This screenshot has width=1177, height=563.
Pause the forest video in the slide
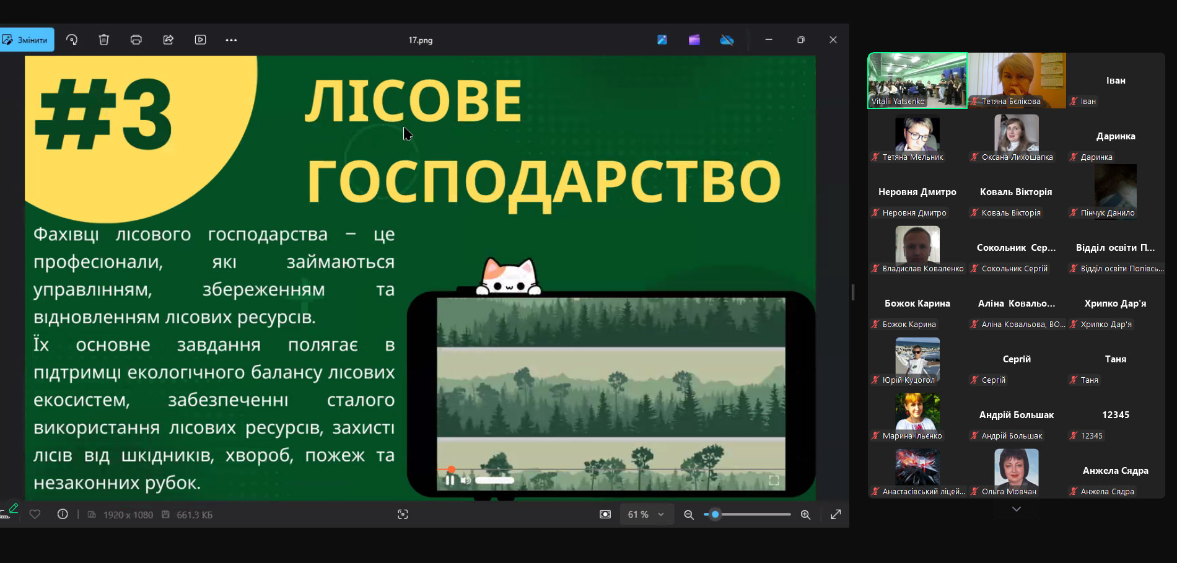tap(450, 480)
